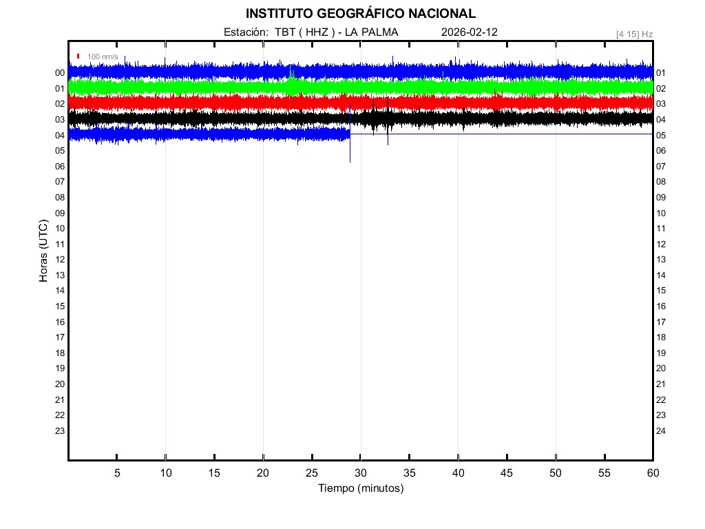Screen dimensions: 705x529
Task: Click the 100 nm/s scale label
Action: (x=103, y=56)
